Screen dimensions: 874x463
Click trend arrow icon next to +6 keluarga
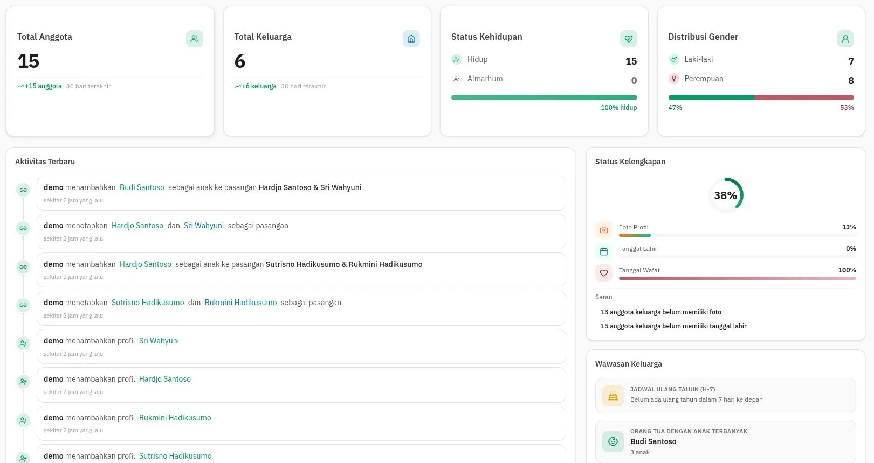point(238,86)
